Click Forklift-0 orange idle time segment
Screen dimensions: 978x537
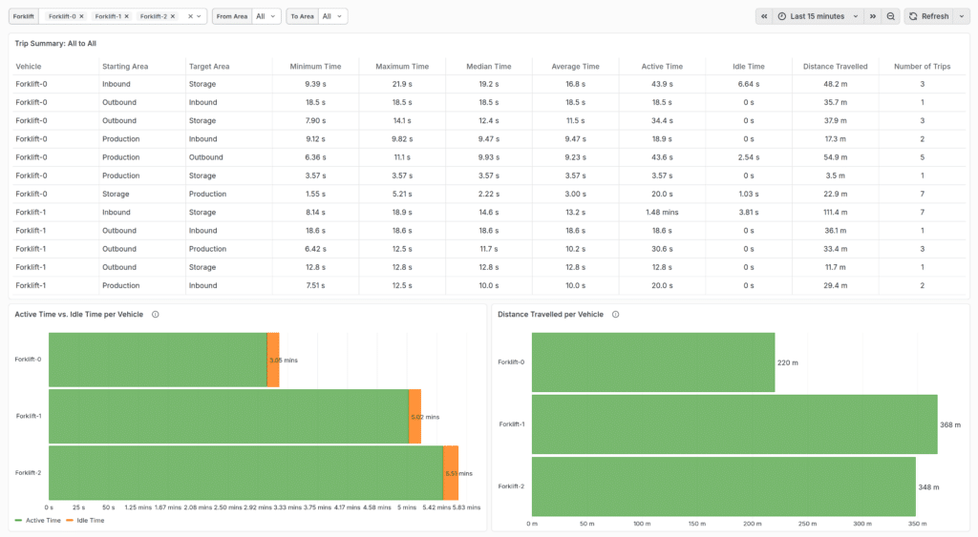273,360
